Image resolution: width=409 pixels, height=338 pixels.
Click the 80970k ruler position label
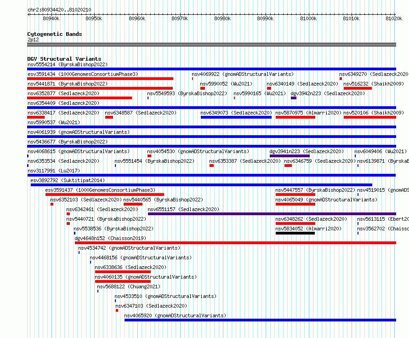coord(180,18)
